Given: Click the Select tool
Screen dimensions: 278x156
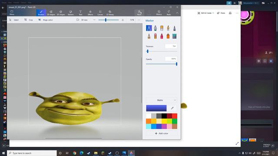Looking at the screenshot, I should coord(14,20).
